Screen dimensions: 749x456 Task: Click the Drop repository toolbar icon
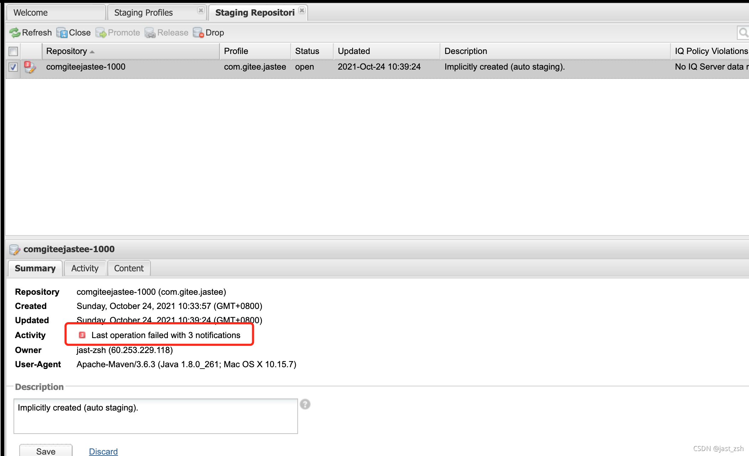pyautogui.click(x=198, y=33)
